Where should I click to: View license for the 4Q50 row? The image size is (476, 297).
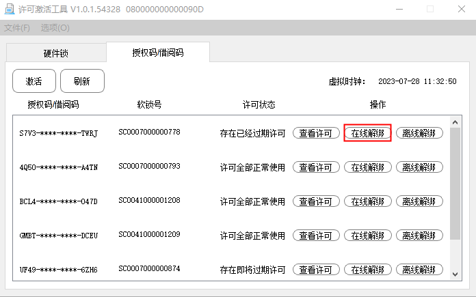(x=316, y=167)
